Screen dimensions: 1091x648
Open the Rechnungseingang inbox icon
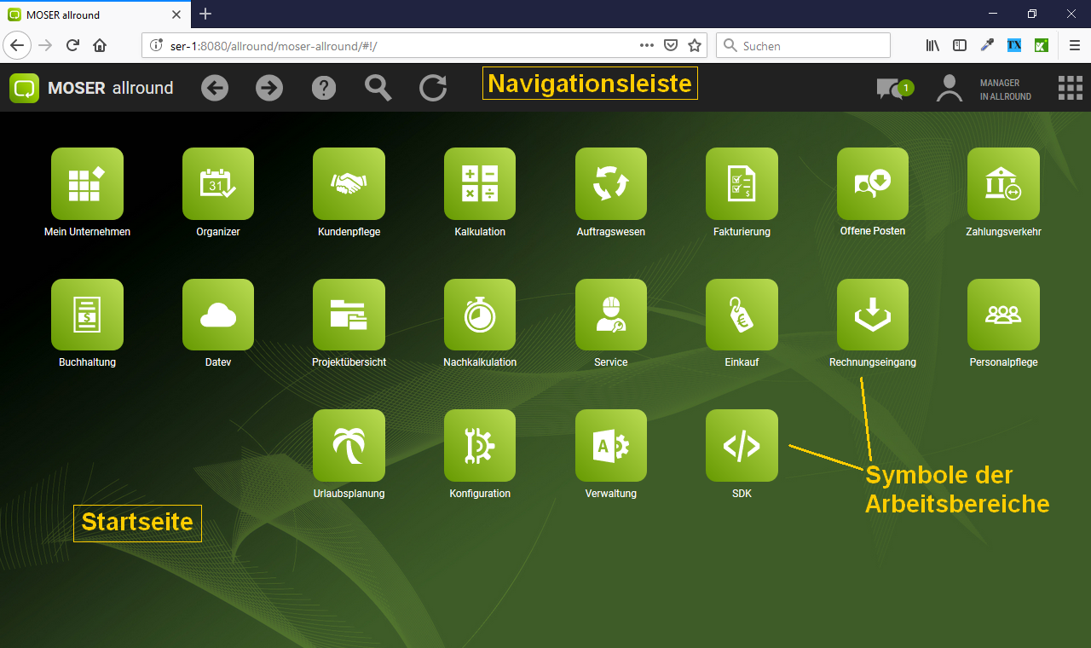tap(873, 315)
